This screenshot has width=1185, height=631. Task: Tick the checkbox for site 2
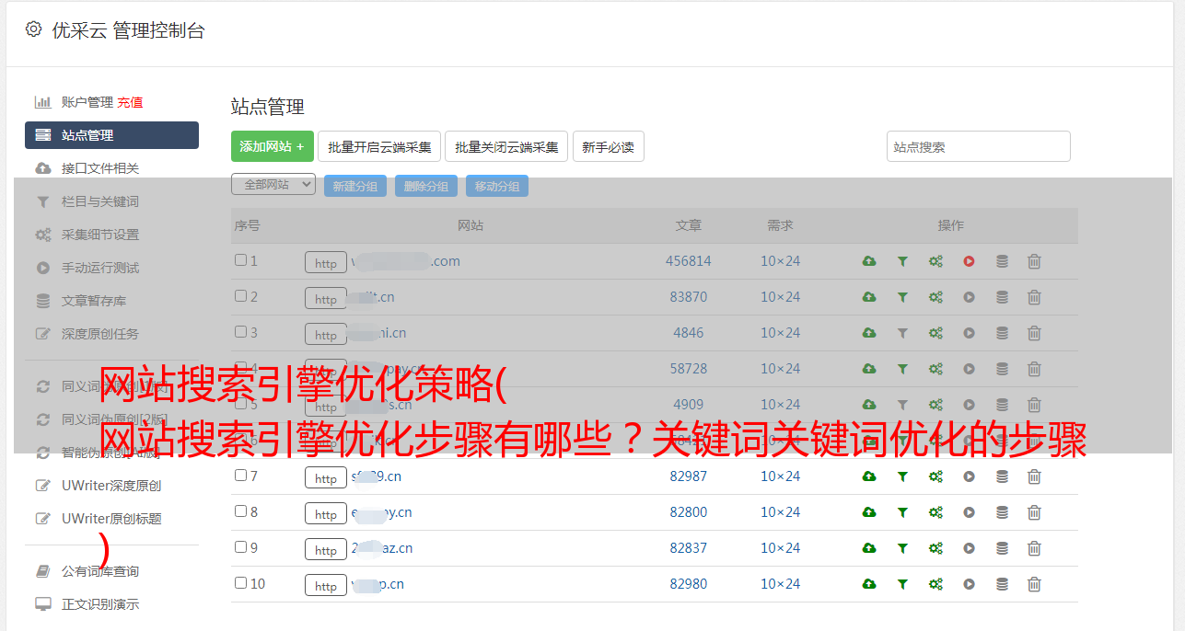click(240, 296)
